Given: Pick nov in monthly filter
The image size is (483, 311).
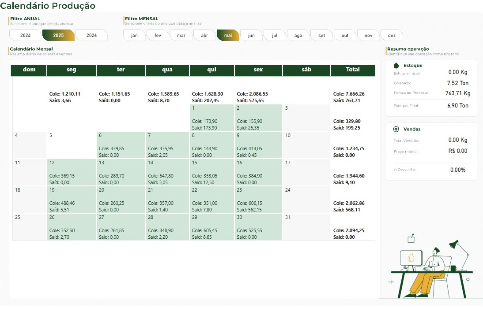Looking at the screenshot, I should (368, 35).
